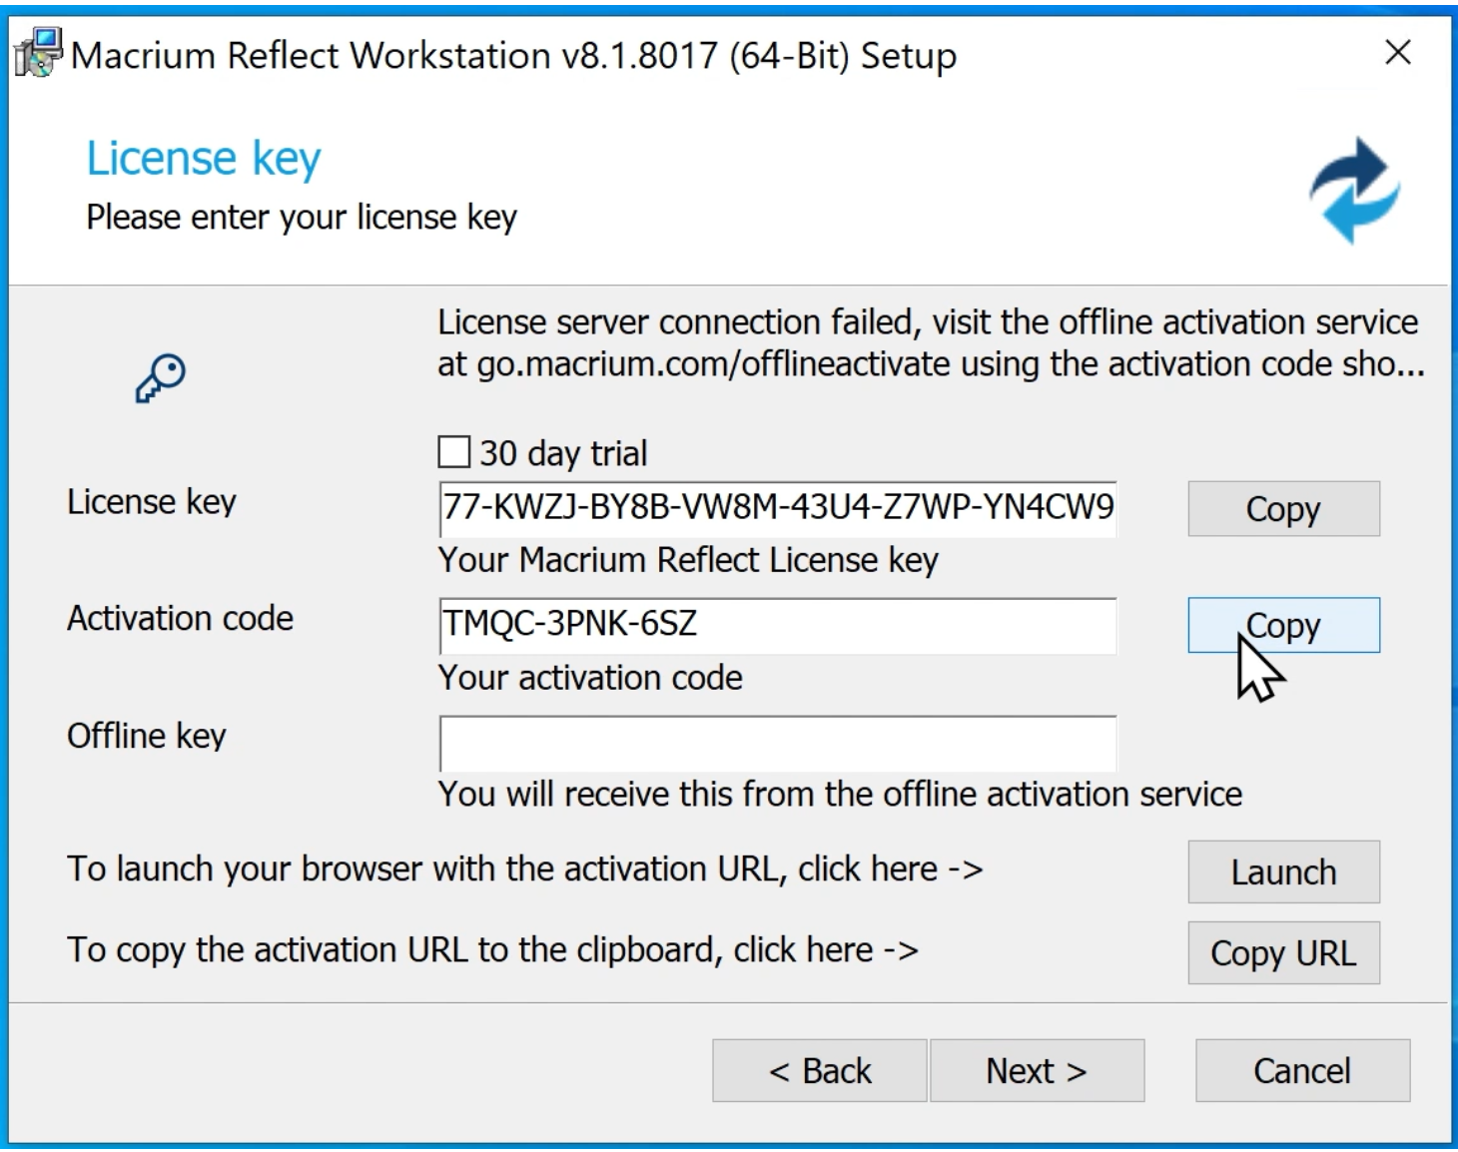Click inside the License key field
This screenshot has width=1458, height=1152.
[778, 508]
